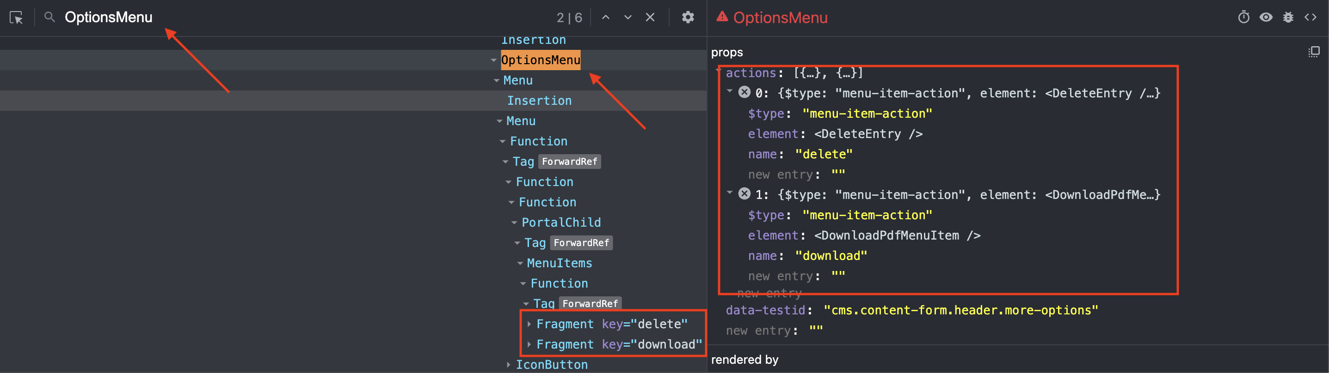Select the MenuItems component

coord(559,263)
